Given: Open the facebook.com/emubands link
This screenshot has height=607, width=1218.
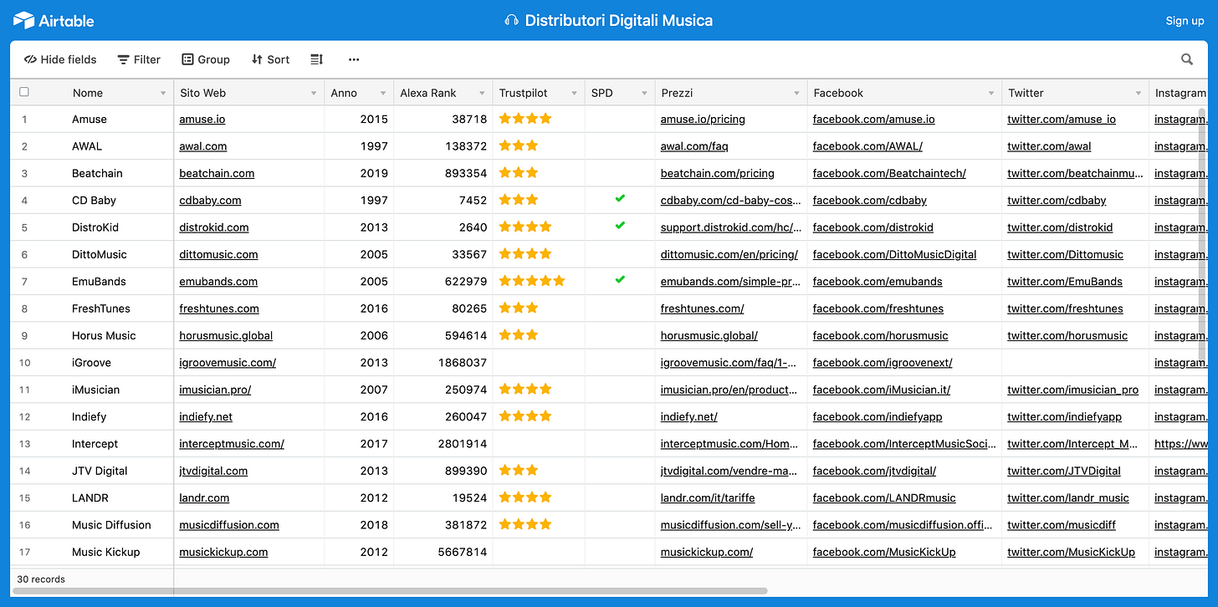Looking at the screenshot, I should (878, 282).
